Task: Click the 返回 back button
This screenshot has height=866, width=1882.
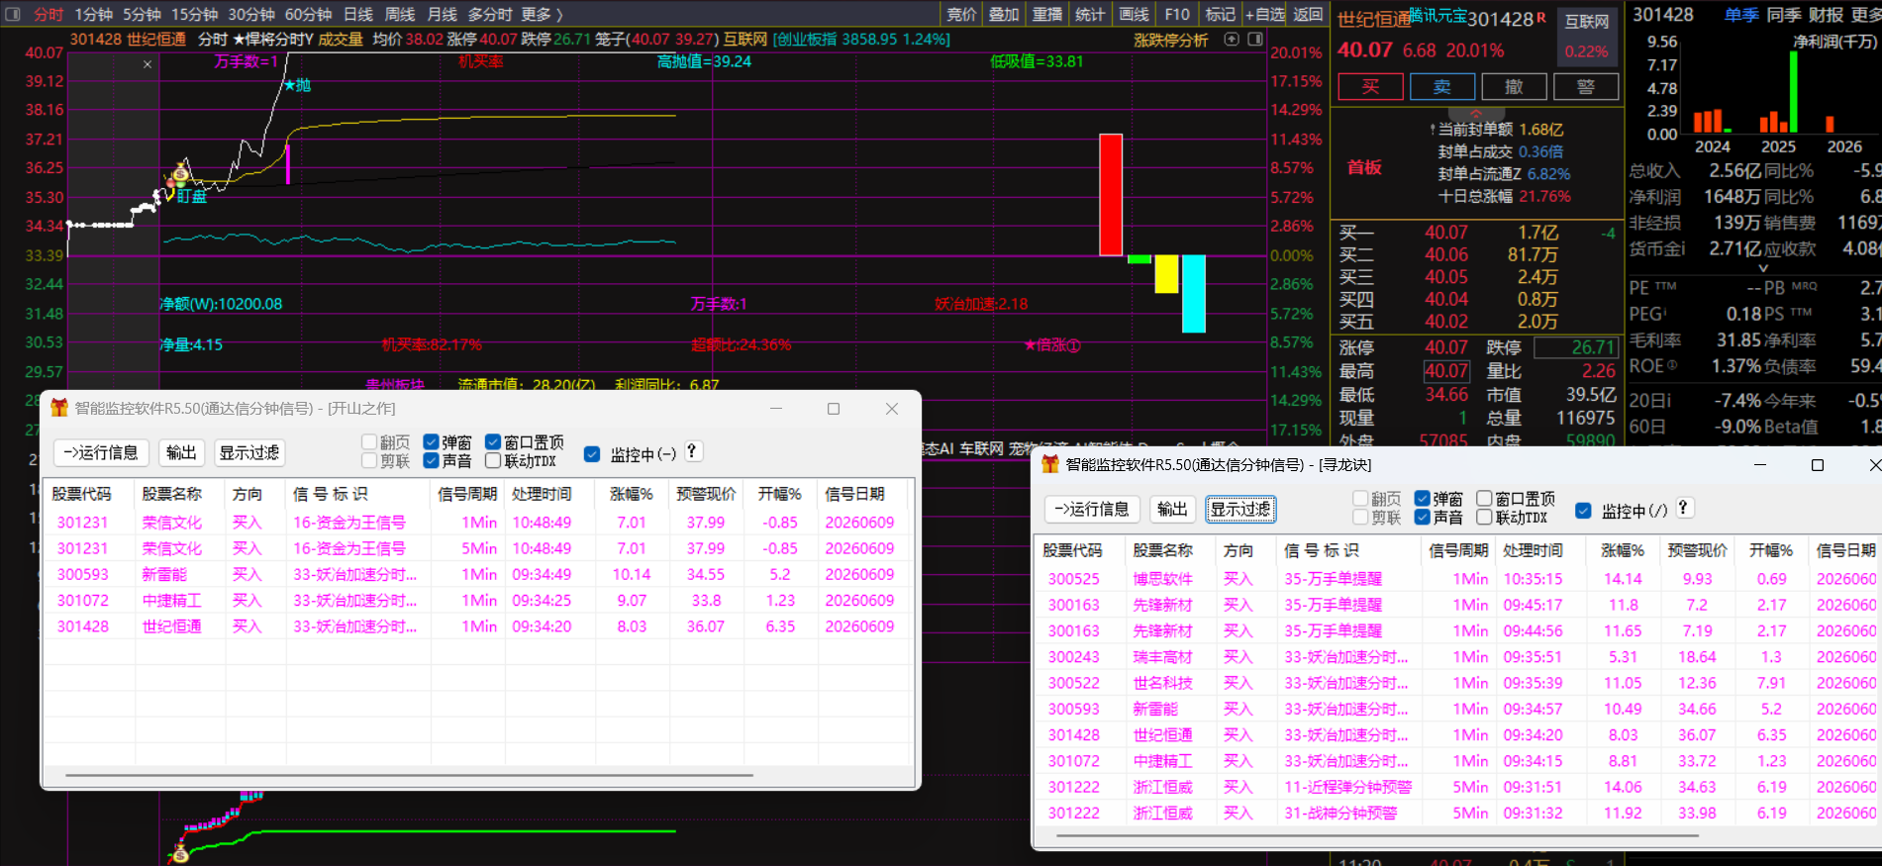Action: pos(1308,14)
